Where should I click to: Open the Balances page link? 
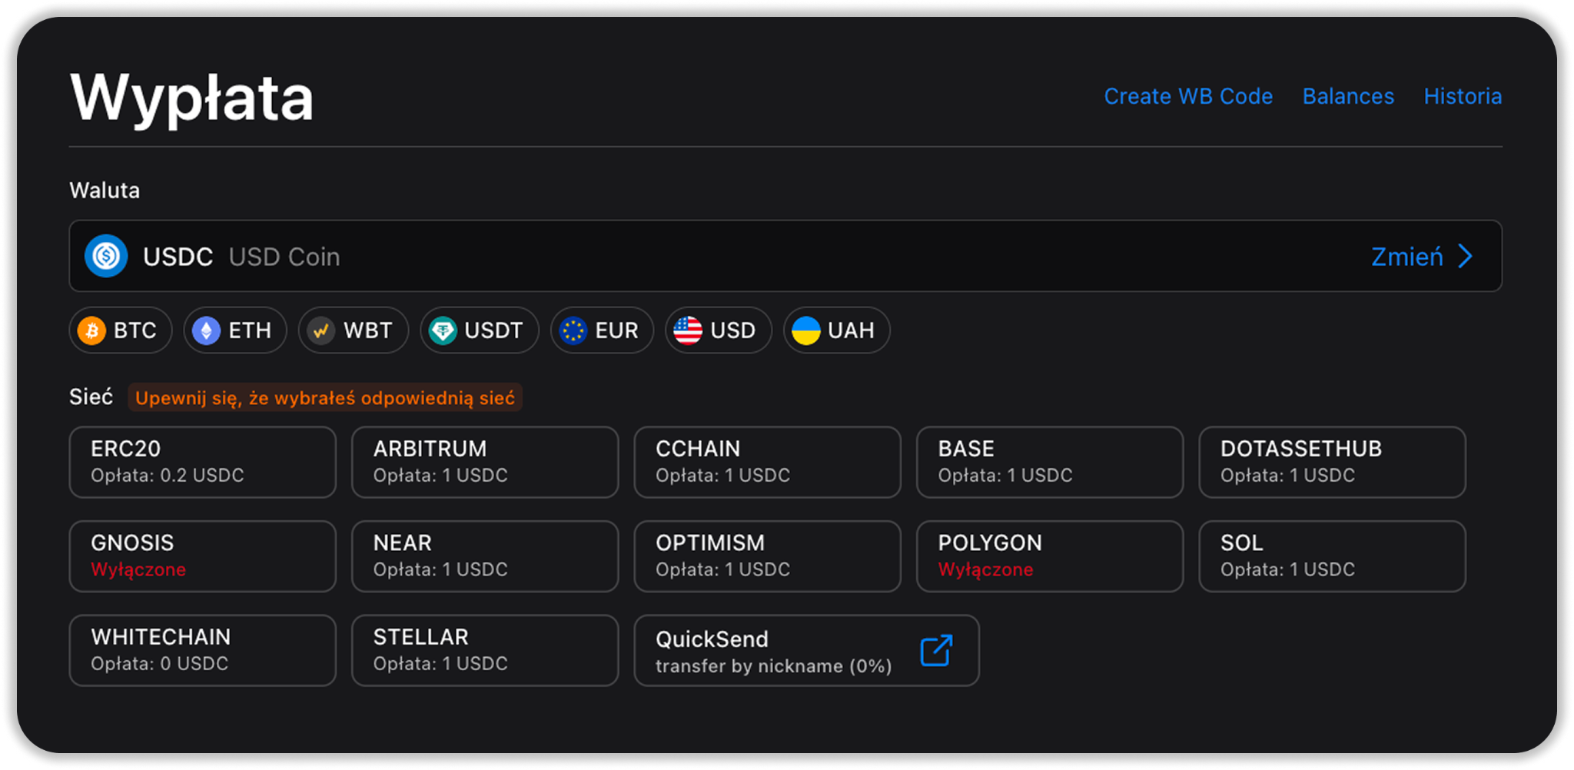[x=1348, y=96]
